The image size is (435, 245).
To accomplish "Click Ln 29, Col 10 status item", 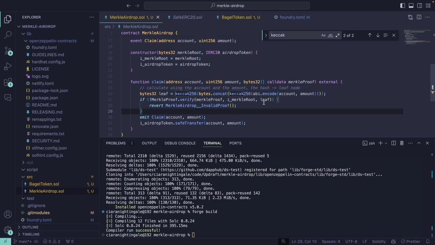I will coord(304,241).
